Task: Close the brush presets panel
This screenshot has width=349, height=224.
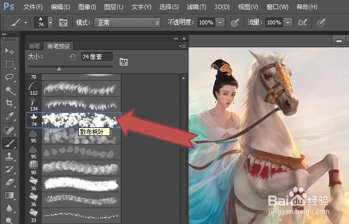Action: tap(184, 38)
